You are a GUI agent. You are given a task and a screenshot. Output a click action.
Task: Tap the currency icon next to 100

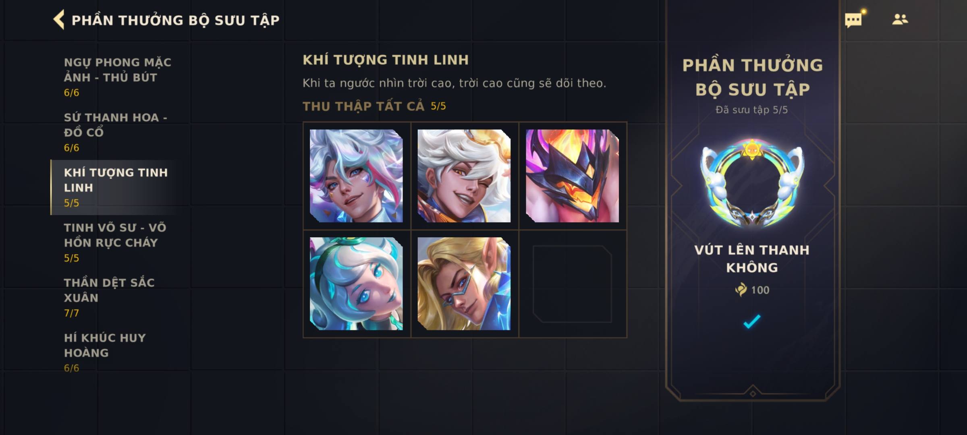(x=741, y=290)
